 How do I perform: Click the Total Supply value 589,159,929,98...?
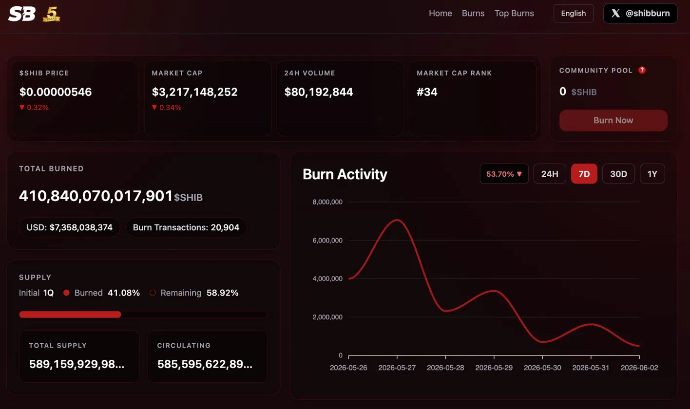(x=77, y=364)
